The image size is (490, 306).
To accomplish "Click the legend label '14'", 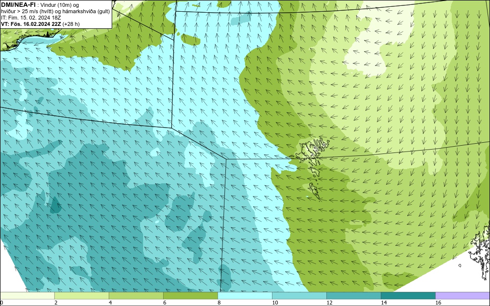I will coord(384,303).
